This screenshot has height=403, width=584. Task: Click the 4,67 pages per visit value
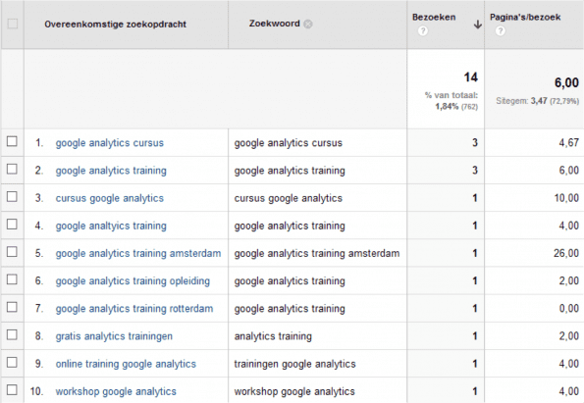tap(568, 143)
